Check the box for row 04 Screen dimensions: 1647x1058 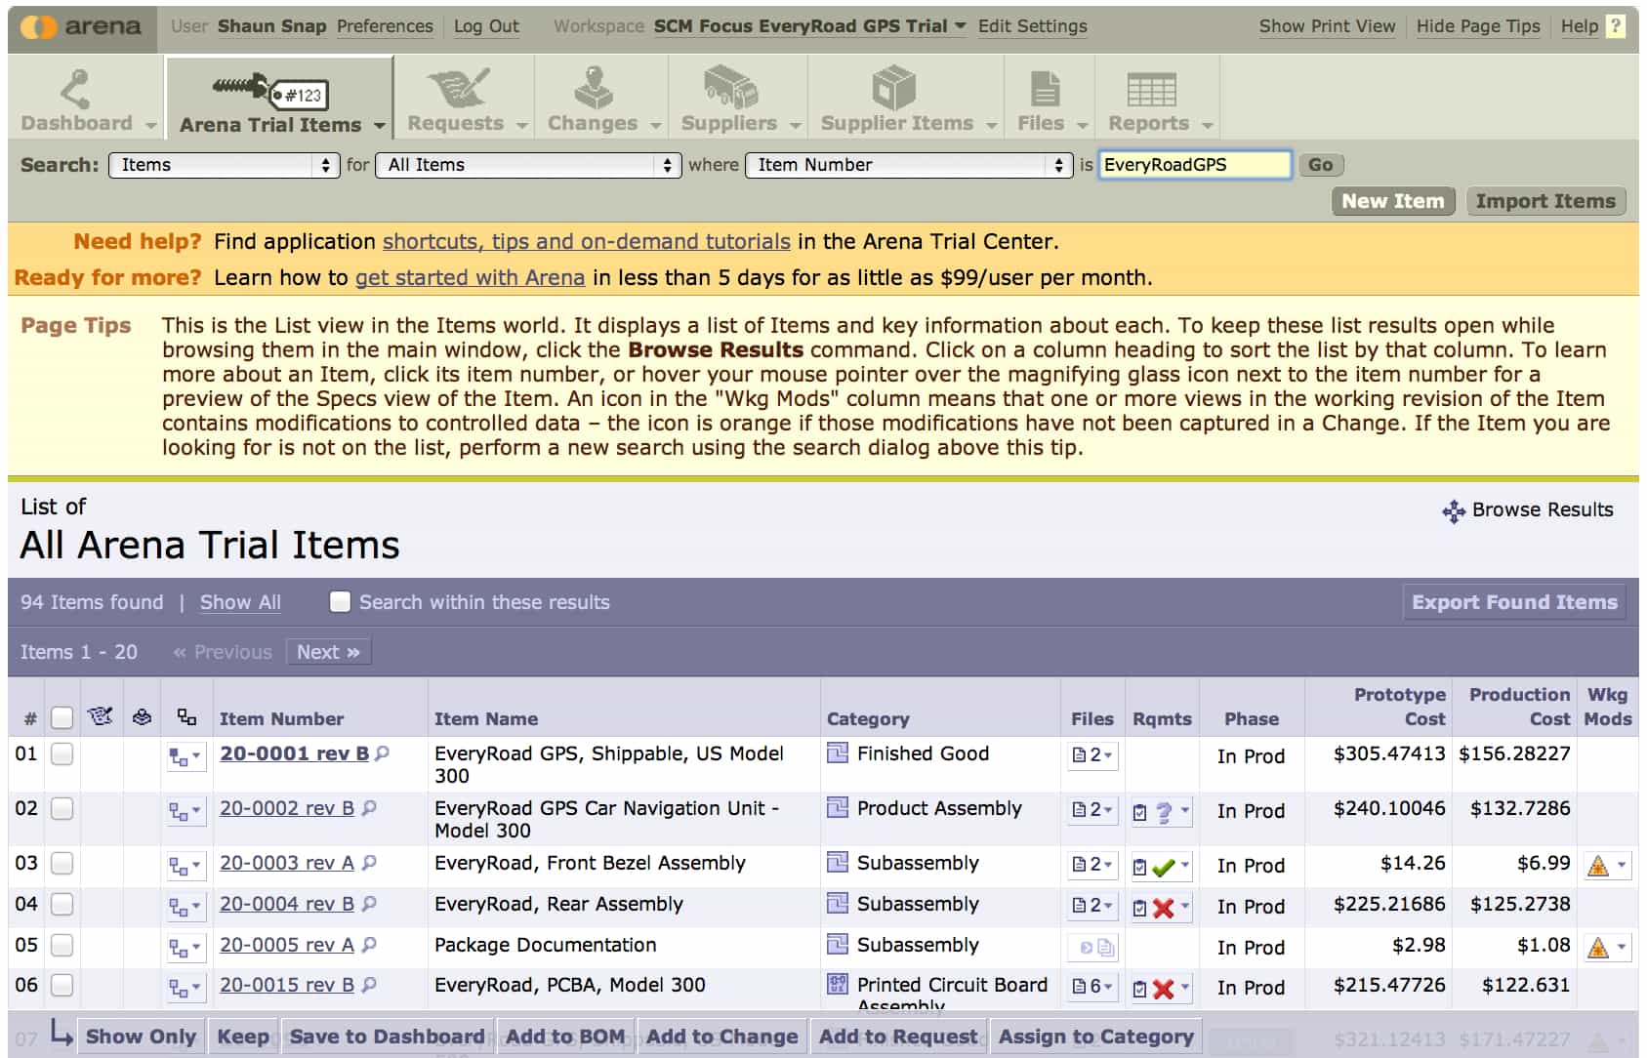62,905
